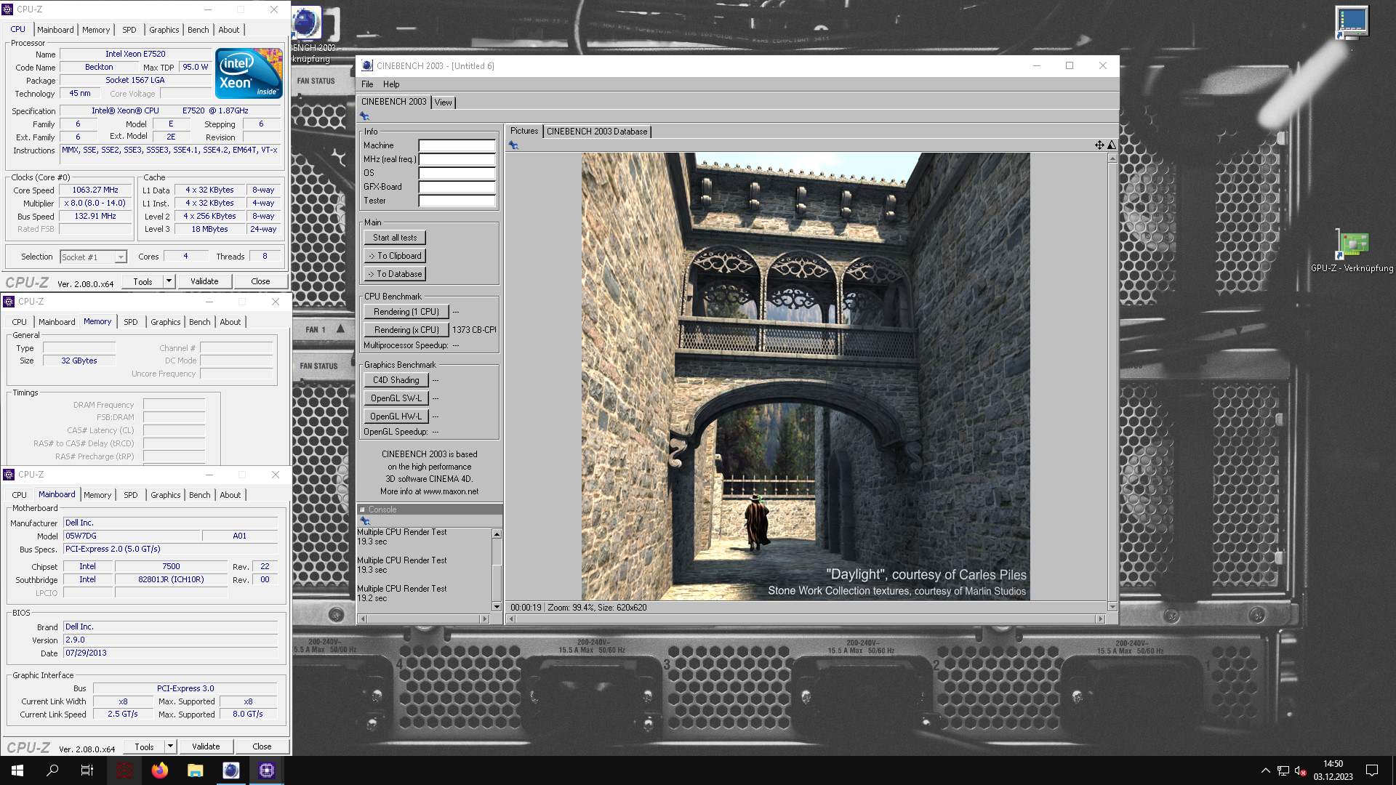The image size is (1396, 785).
Task: Switch to the Cinebench taskbar icon
Action: (230, 770)
